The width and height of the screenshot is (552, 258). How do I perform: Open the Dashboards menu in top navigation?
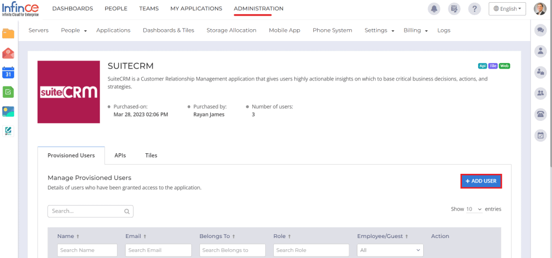[72, 9]
